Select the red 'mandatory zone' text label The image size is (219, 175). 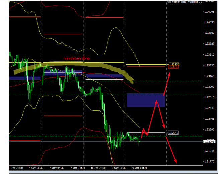[x=77, y=58]
